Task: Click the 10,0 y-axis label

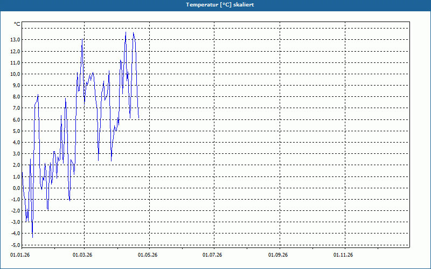Action: pyautogui.click(x=15, y=74)
